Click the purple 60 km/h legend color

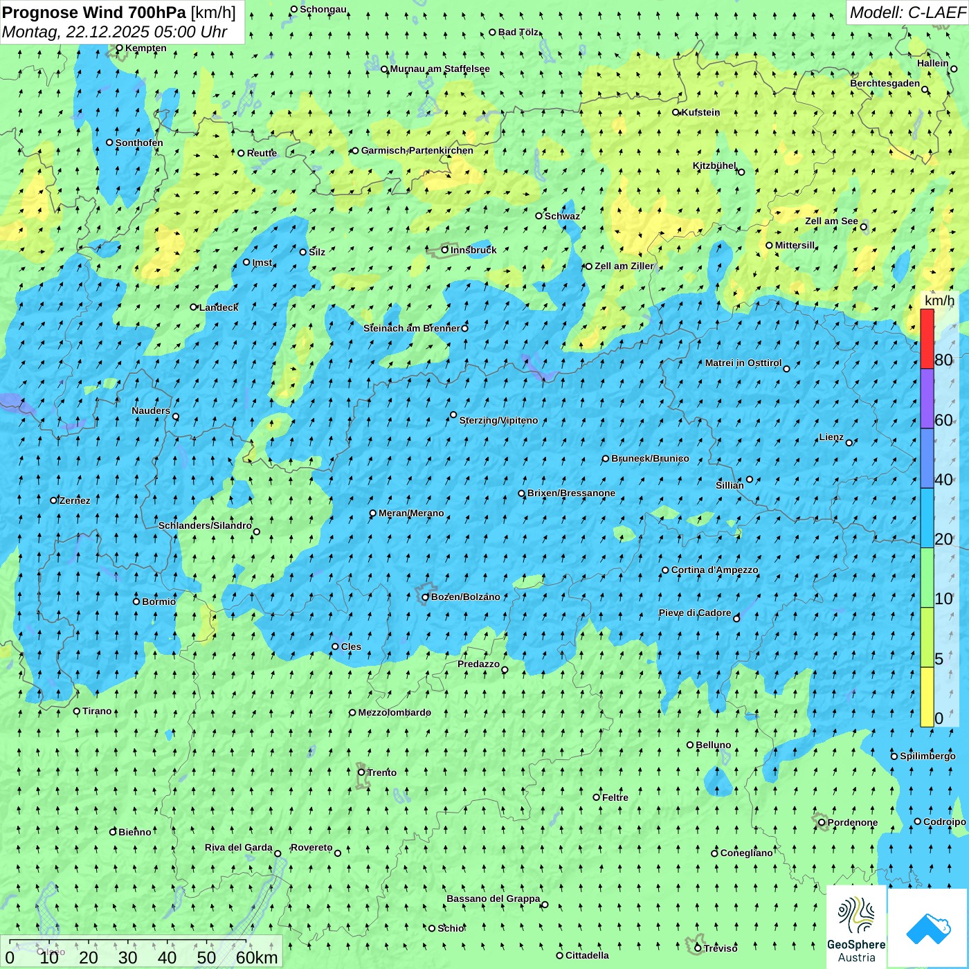[x=927, y=399]
